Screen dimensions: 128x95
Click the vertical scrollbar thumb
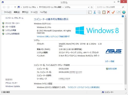125,51
